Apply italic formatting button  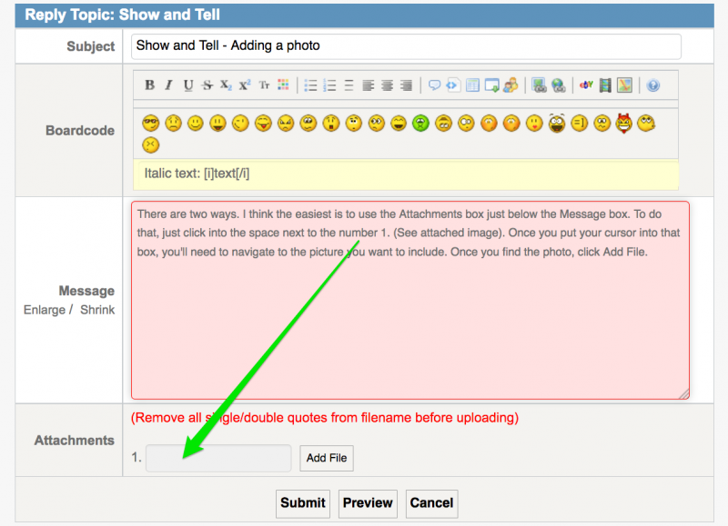click(x=168, y=85)
